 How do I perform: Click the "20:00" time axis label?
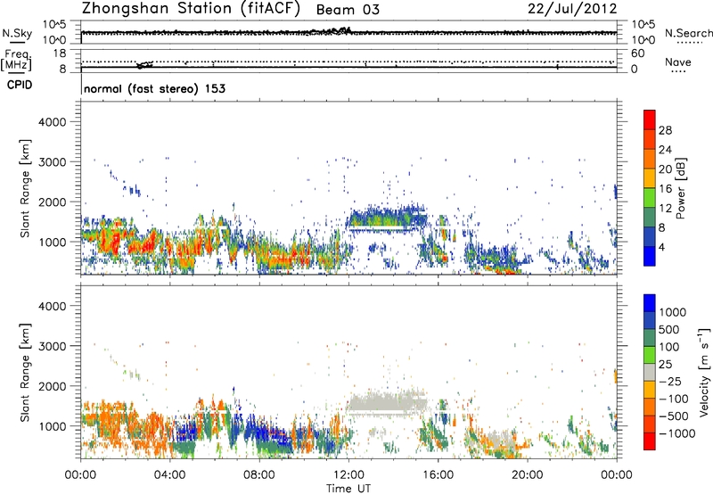527,475
